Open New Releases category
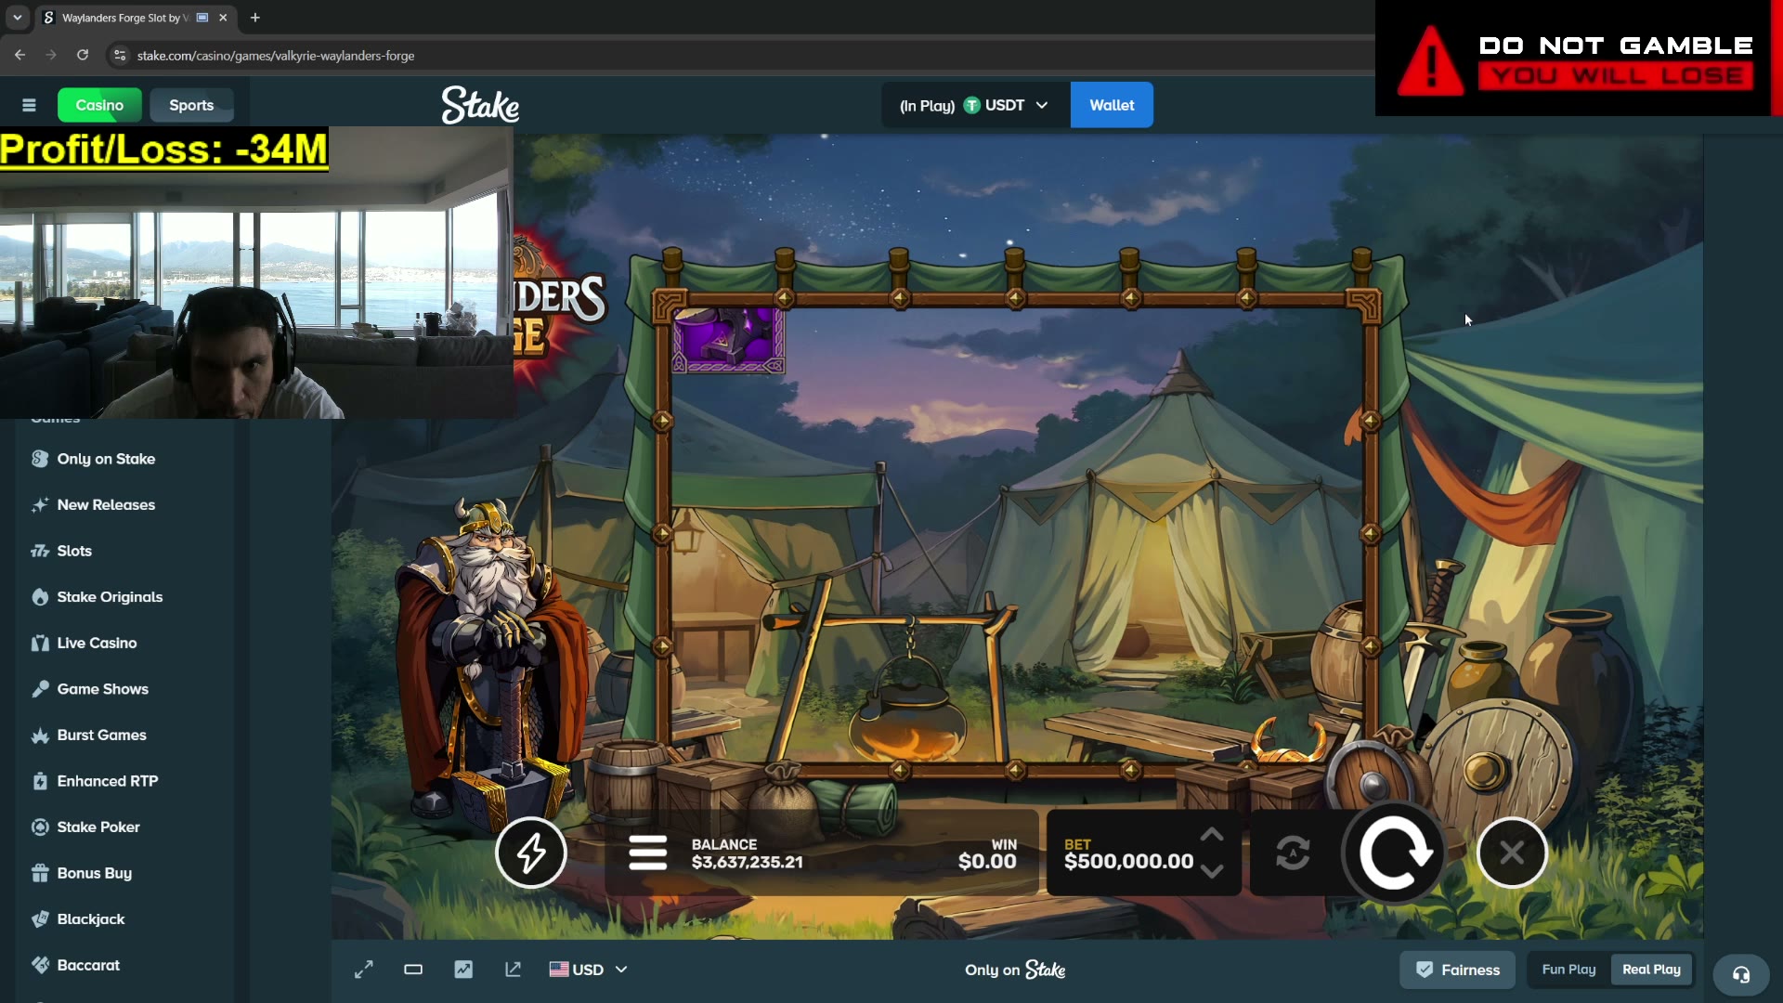The height and width of the screenshot is (1003, 1783). click(106, 505)
